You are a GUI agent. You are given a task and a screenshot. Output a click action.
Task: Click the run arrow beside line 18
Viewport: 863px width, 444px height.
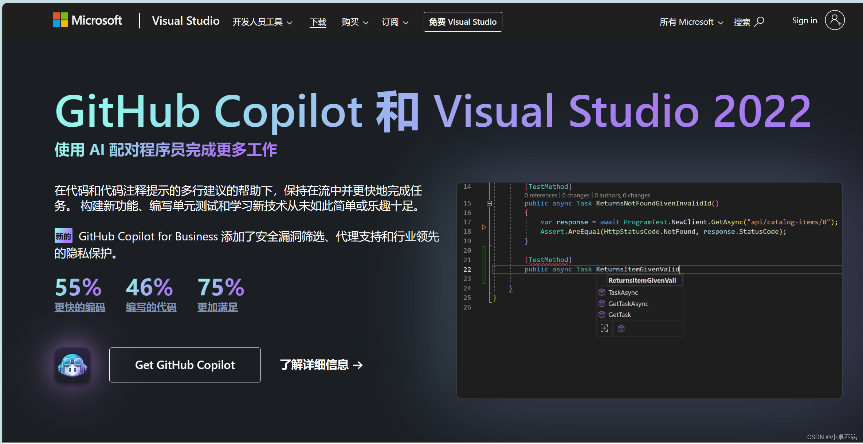pyautogui.click(x=484, y=227)
